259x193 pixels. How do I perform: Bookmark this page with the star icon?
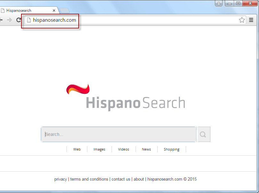click(242, 20)
